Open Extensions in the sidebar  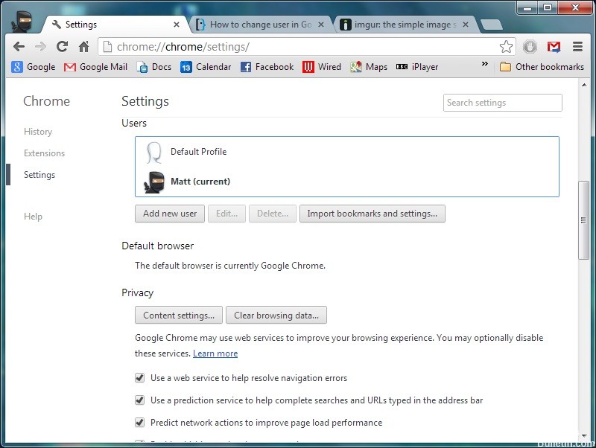pos(44,153)
